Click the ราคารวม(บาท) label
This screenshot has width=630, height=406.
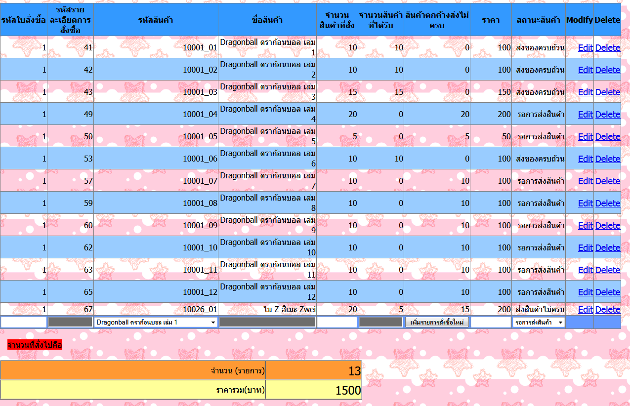tap(240, 390)
